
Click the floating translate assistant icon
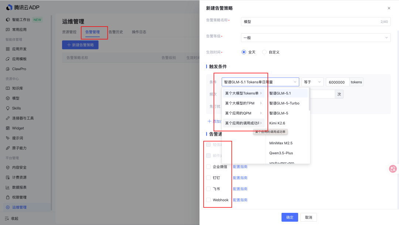click(x=393, y=169)
